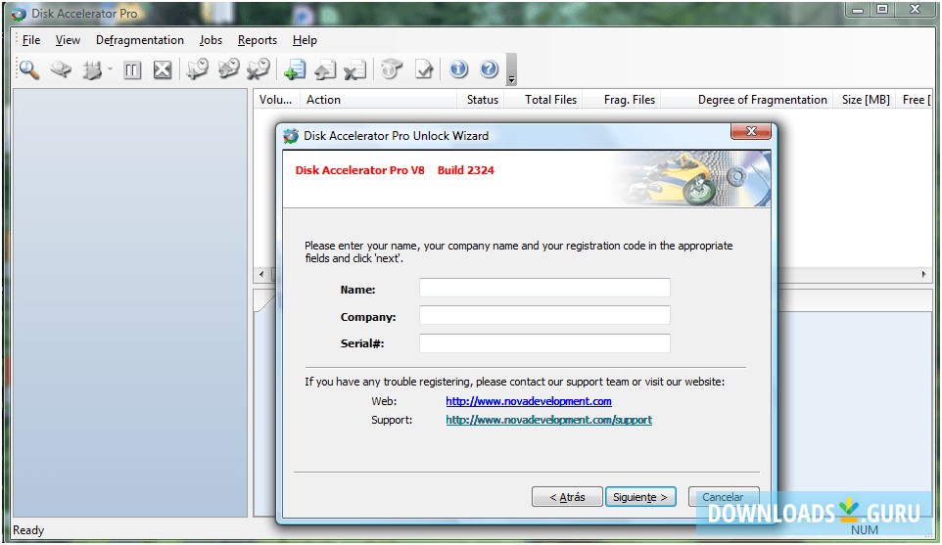Open the File menu
Image resolution: width=942 pixels, height=545 pixels.
[x=31, y=40]
